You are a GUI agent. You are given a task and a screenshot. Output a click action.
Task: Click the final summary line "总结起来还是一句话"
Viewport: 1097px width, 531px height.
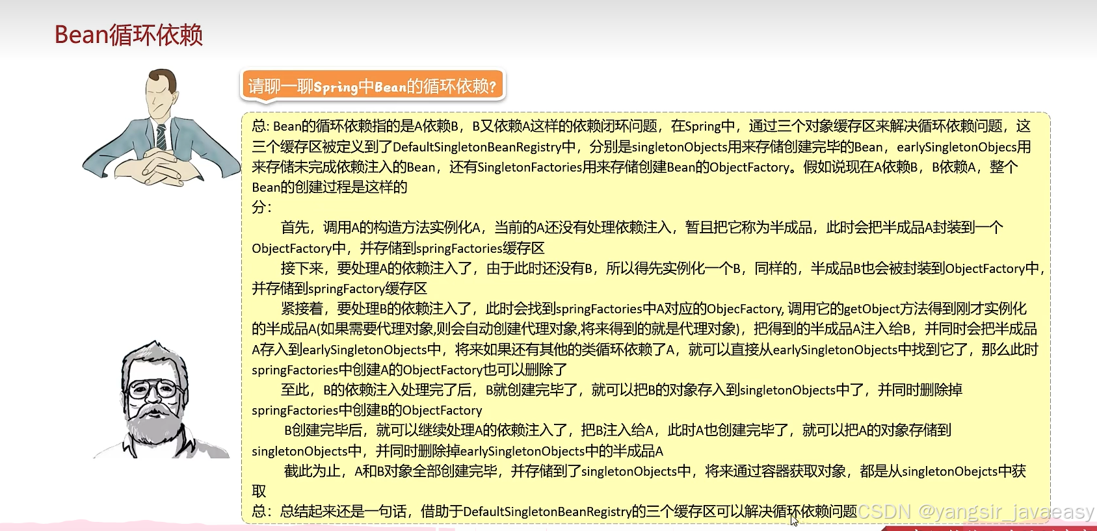[x=554, y=512]
